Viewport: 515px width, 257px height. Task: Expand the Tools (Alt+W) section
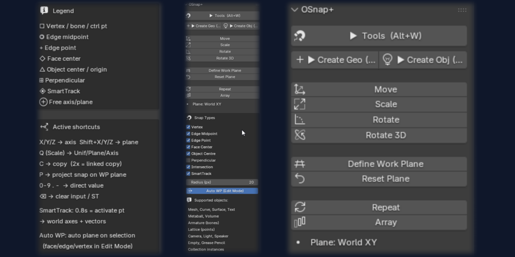(379, 36)
